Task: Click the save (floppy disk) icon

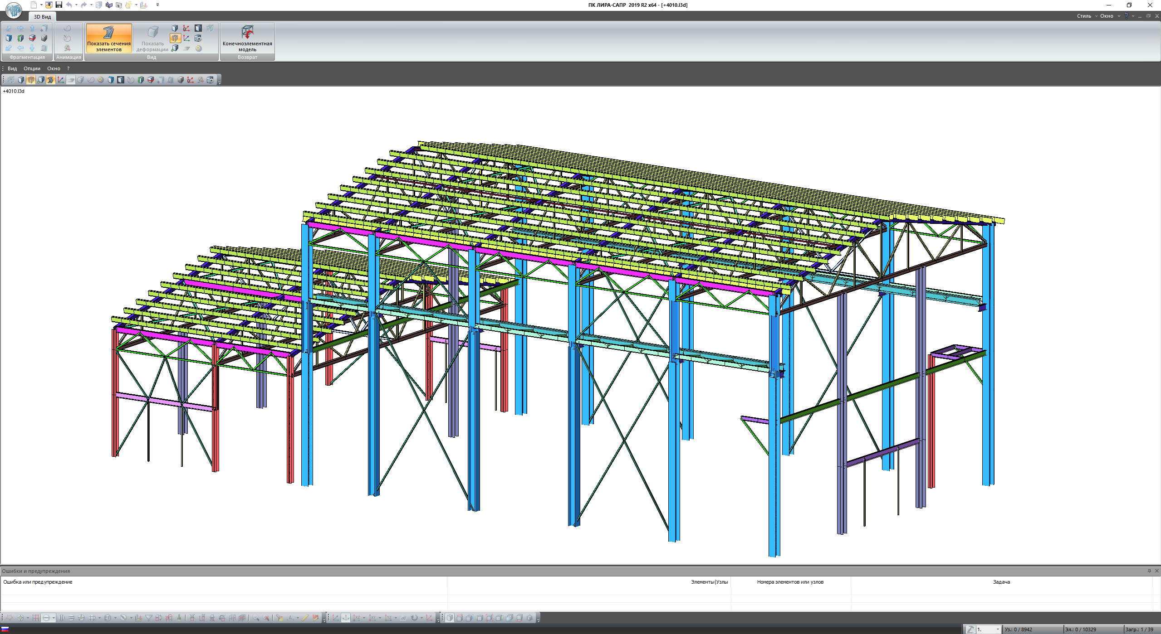Action: point(59,5)
